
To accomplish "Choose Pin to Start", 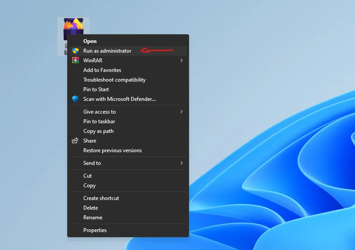I will click(x=96, y=89).
